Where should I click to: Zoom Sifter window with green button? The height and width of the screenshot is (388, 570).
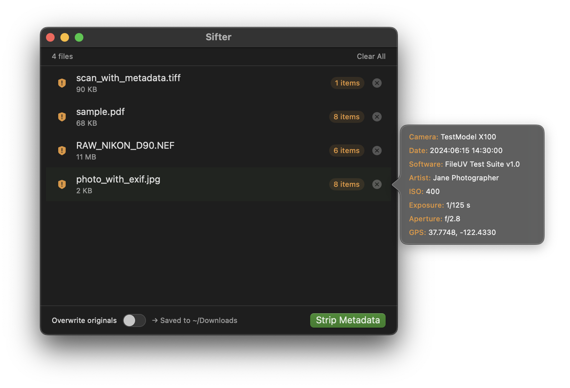click(79, 37)
